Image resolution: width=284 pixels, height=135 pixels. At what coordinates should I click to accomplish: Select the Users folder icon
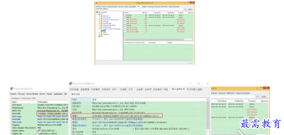(101, 33)
